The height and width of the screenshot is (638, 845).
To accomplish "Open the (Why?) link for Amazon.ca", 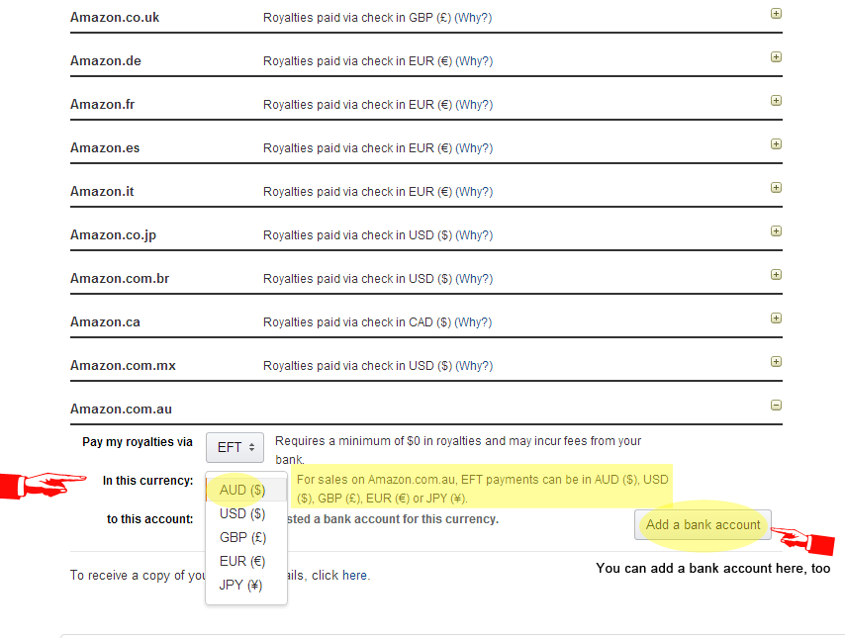I will point(473,322).
